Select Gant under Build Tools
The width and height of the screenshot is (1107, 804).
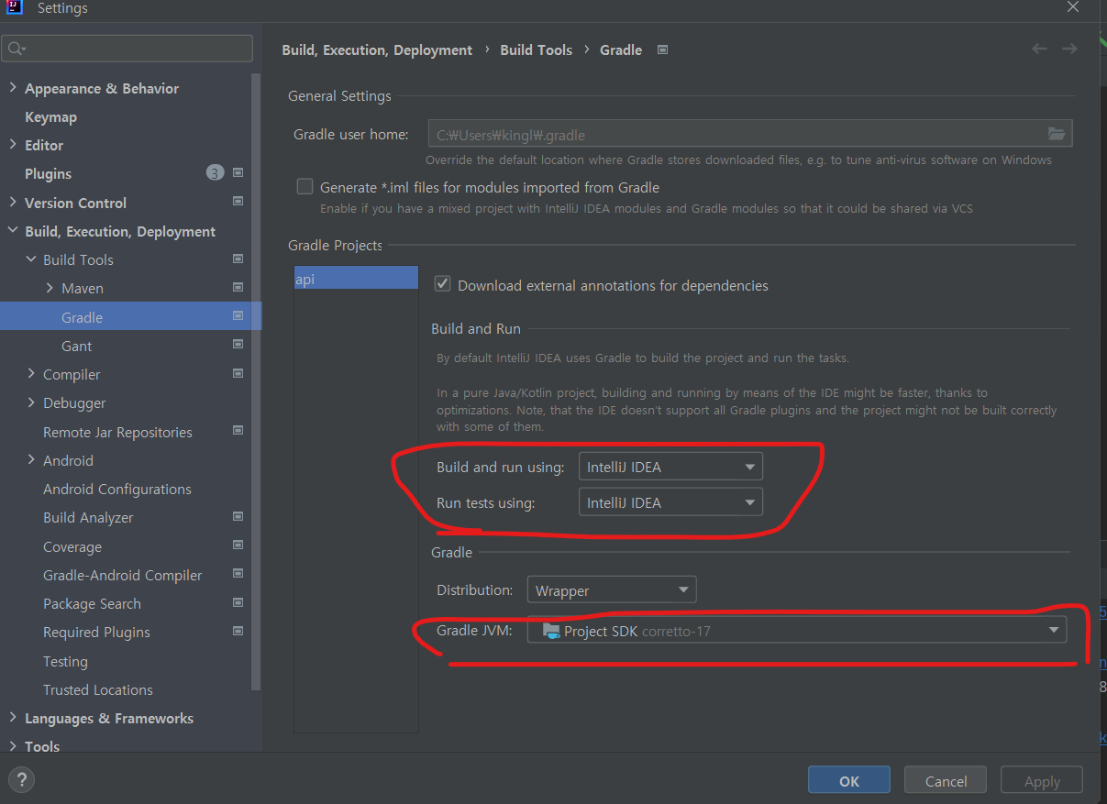76,346
